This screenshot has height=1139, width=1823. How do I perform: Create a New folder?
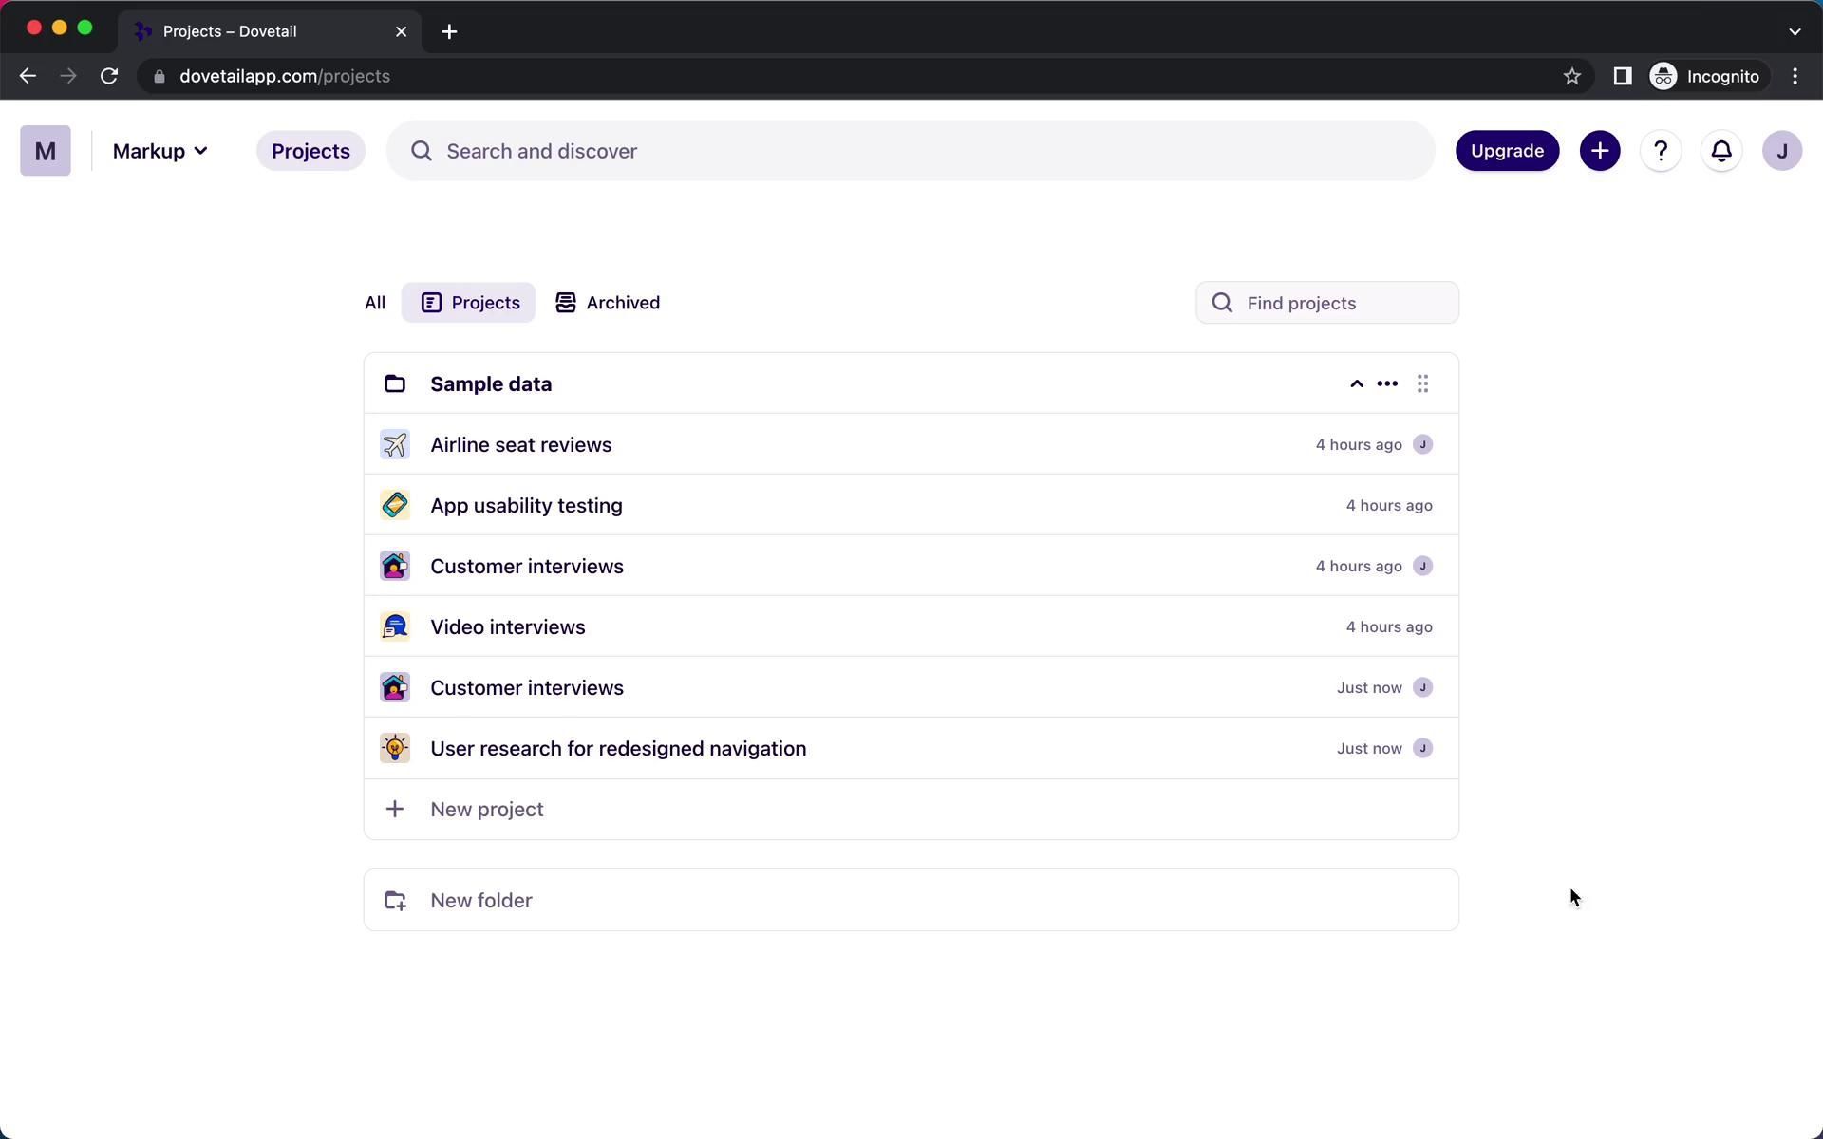point(480,900)
